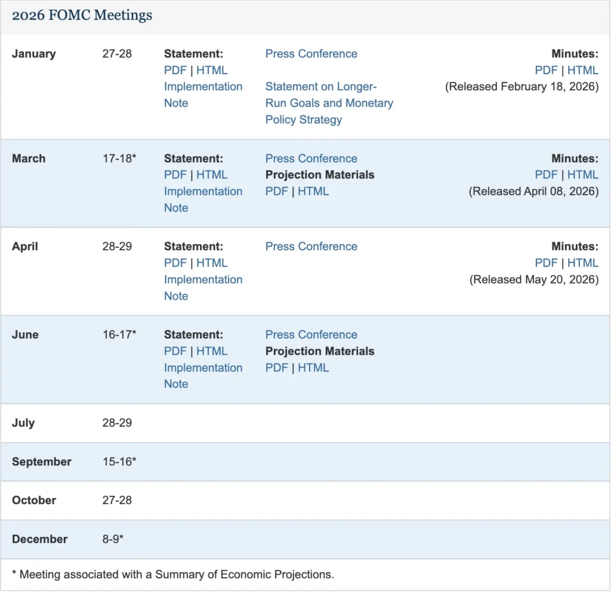Open June statement HTML link
611x592 pixels.
212,351
